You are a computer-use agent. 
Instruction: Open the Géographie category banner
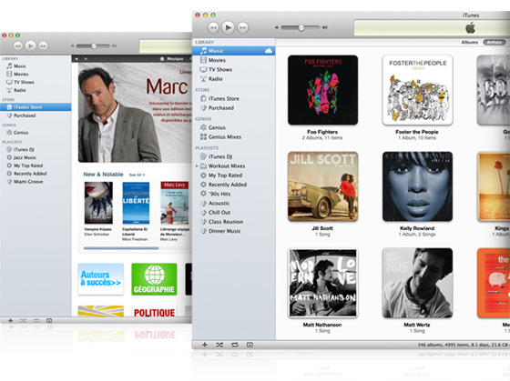tap(154, 279)
